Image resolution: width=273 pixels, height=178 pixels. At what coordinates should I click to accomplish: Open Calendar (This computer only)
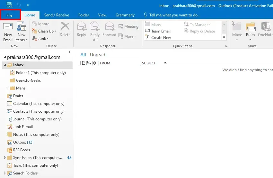[36, 104]
